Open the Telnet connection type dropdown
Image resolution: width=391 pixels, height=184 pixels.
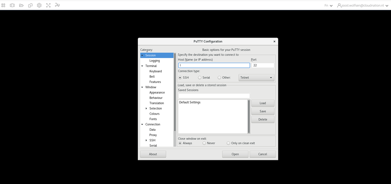pyautogui.click(x=256, y=78)
